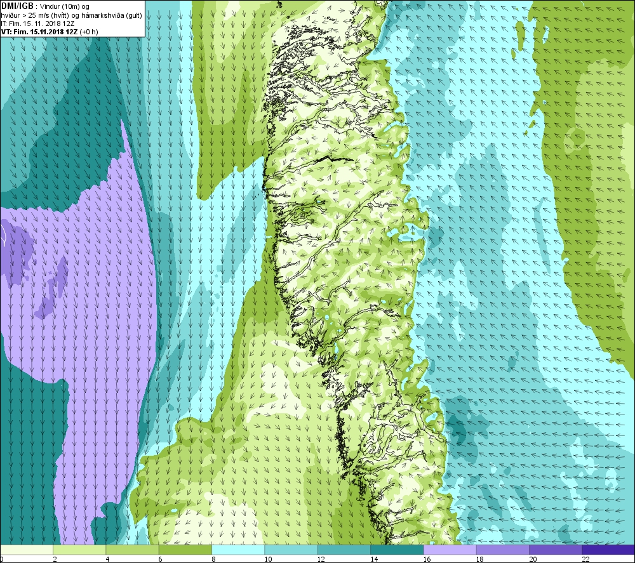635x563 pixels.
Task: Select the darkest legend swatch above 22
Action: point(608,550)
